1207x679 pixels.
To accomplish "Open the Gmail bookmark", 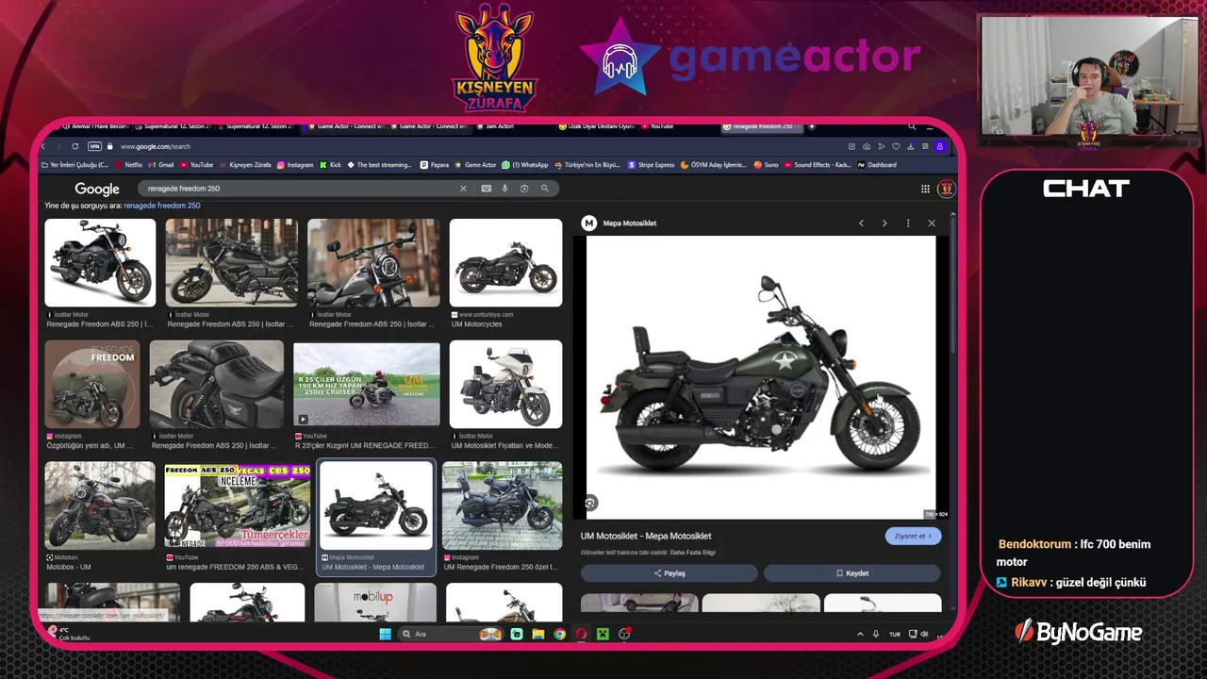I will click(162, 165).
